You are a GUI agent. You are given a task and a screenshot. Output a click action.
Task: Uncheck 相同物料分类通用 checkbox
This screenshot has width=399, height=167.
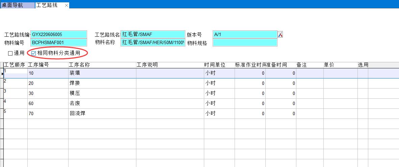(x=34, y=53)
